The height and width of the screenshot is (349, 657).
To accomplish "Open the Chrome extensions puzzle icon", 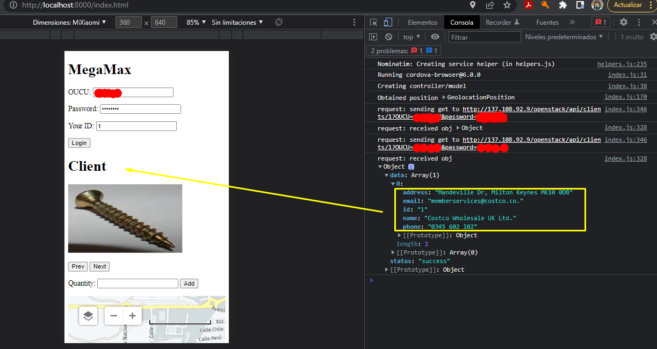I will click(x=563, y=5).
